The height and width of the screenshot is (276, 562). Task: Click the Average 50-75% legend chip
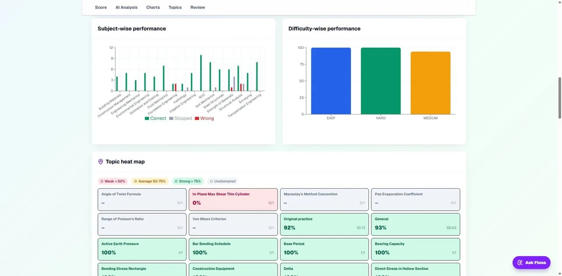[x=150, y=181]
